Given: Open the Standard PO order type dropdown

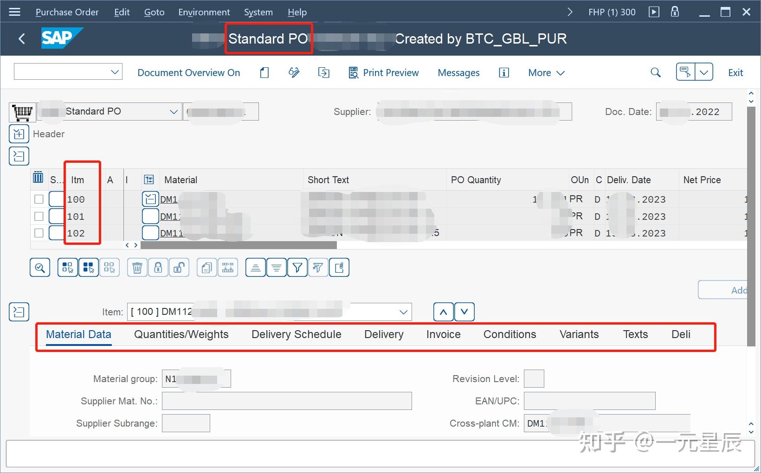Looking at the screenshot, I should (x=174, y=111).
